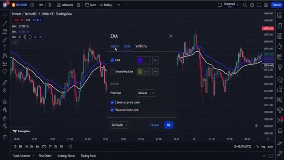The width and height of the screenshot is (284, 160).
Task: Enable the Smoothing Line checkbox
Action: click(x=112, y=72)
